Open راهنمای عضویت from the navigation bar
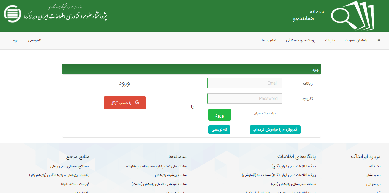The height and width of the screenshot is (193, 389). [x=356, y=40]
